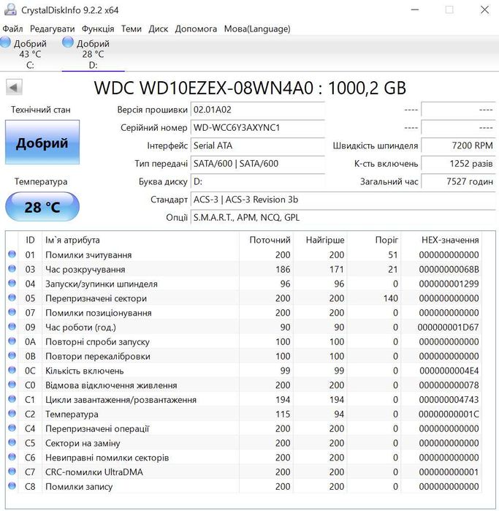
Task: Open the Теми menu
Action: click(132, 29)
